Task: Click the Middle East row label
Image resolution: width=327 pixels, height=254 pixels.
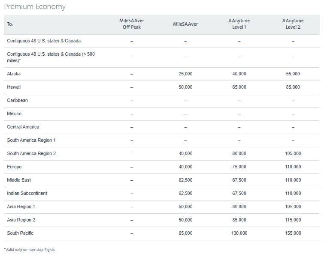Action: point(19,180)
